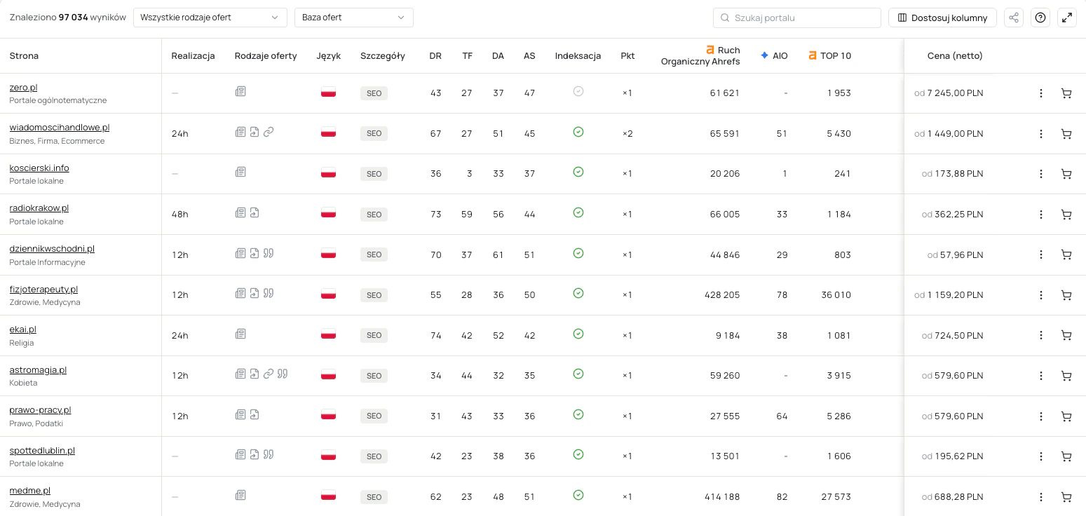
Task: Click the share icon in the top toolbar
Action: pos(1014,18)
